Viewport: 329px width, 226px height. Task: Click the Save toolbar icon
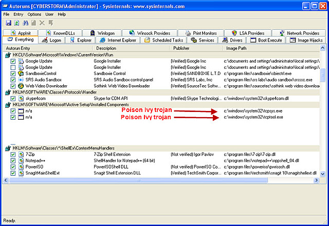point(8,23)
